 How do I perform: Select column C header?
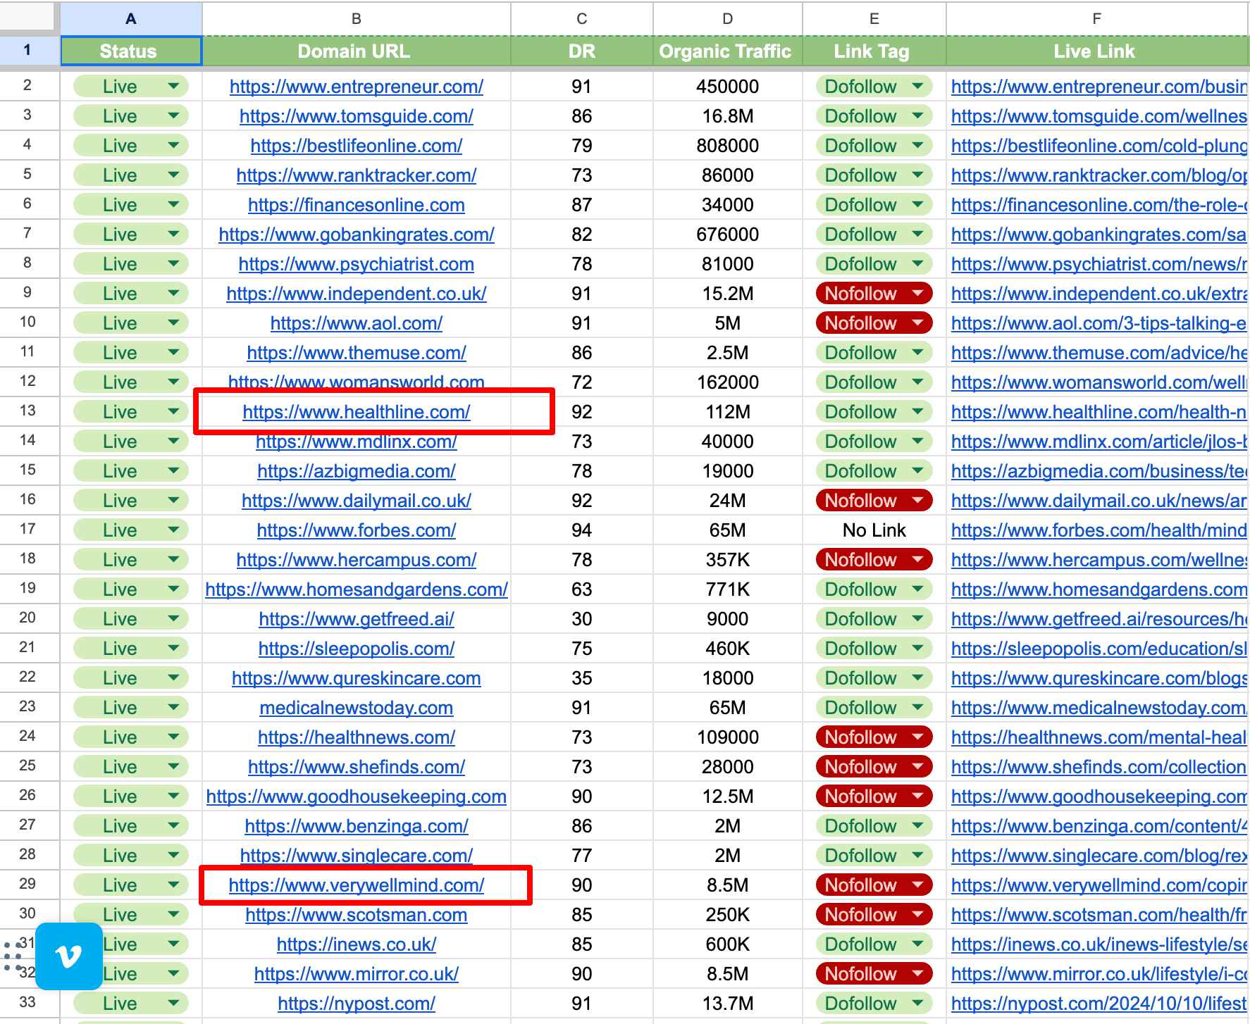click(x=582, y=19)
